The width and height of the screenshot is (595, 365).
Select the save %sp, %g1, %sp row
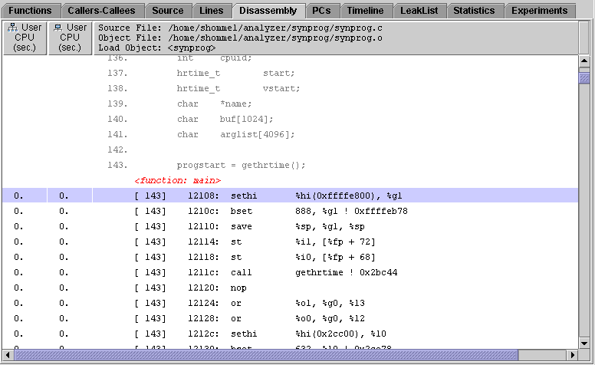click(291, 226)
